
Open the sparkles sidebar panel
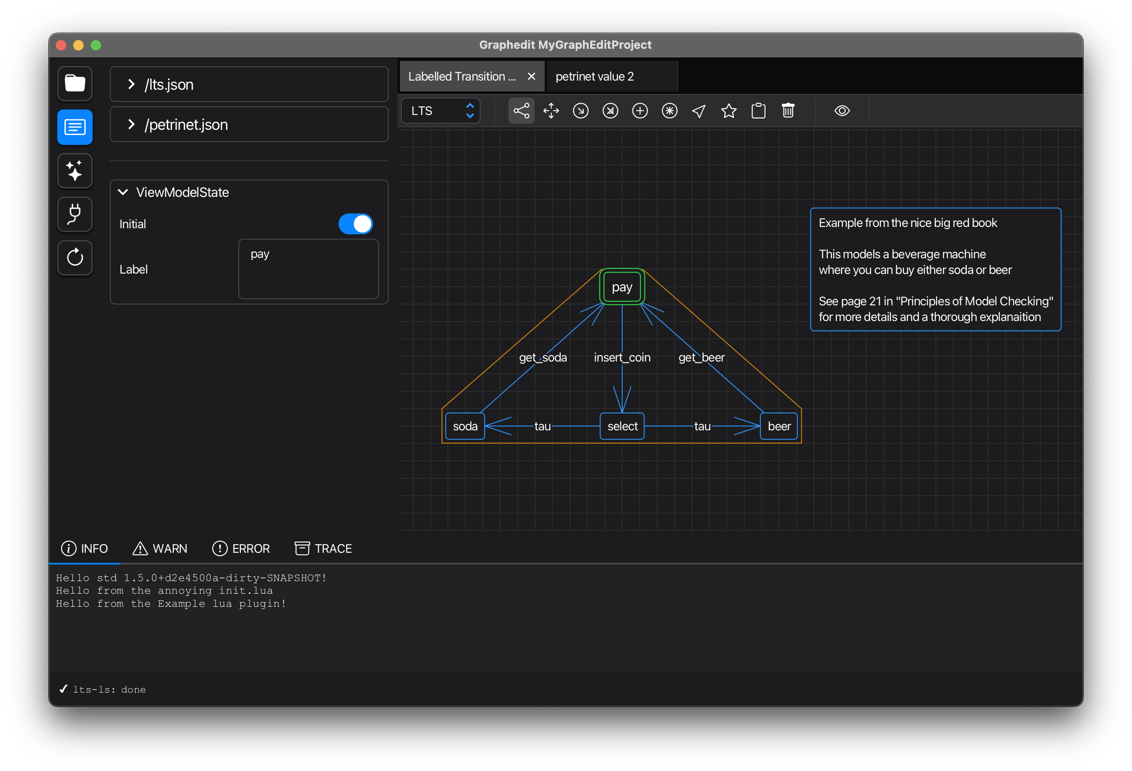click(x=75, y=171)
